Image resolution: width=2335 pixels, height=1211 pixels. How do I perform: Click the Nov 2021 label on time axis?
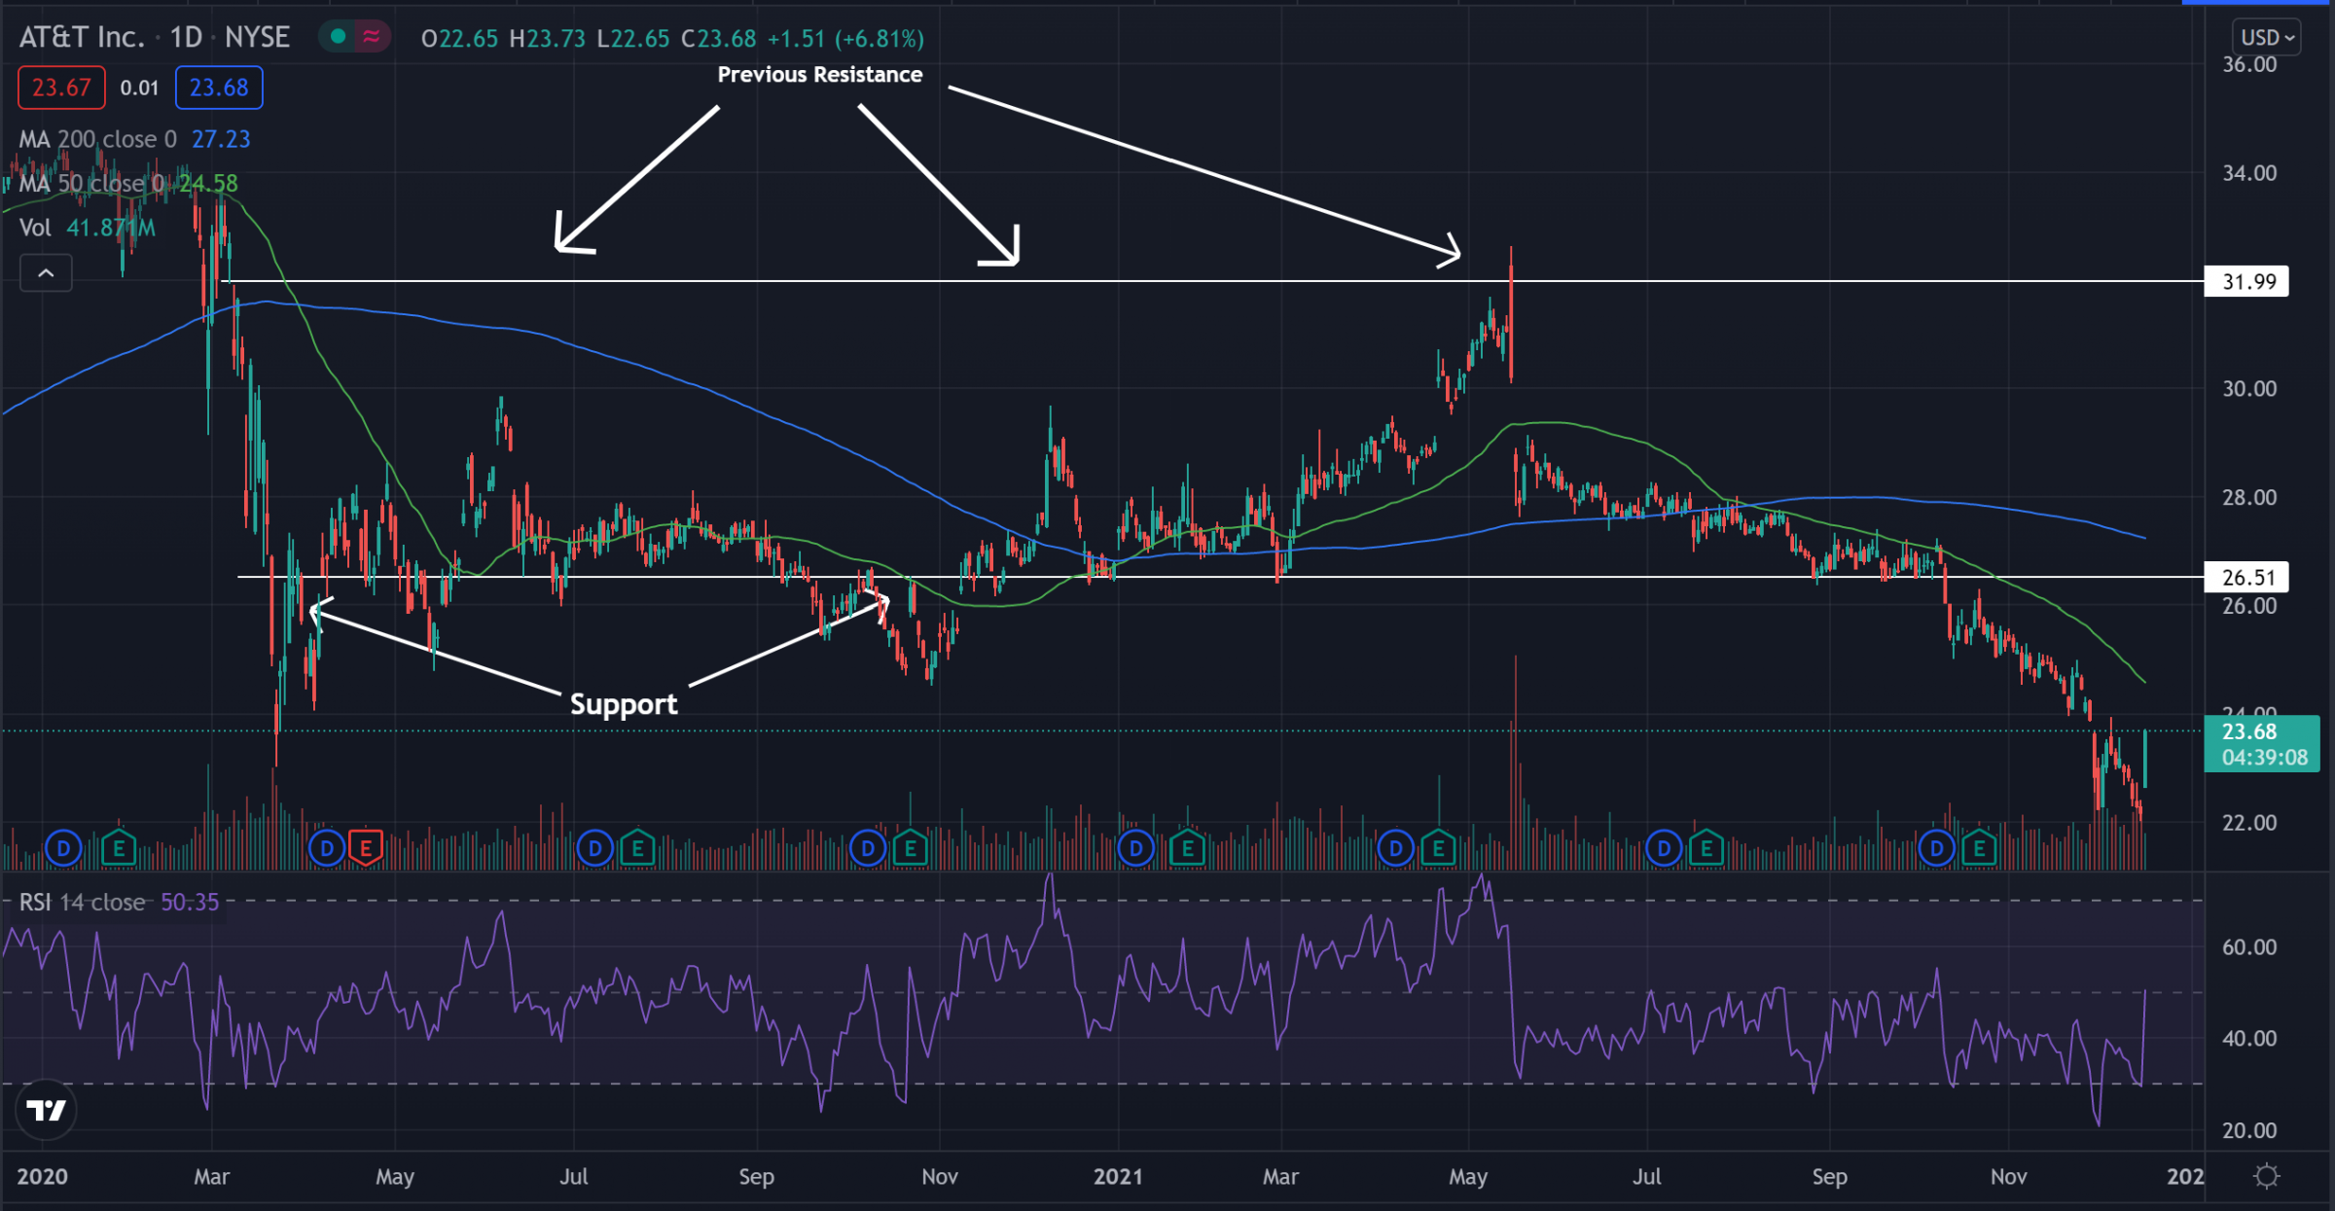click(x=2009, y=1177)
